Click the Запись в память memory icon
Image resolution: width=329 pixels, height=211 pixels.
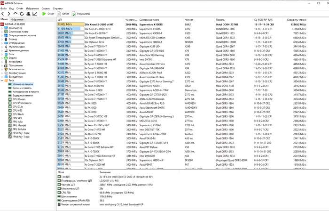pos(10,88)
